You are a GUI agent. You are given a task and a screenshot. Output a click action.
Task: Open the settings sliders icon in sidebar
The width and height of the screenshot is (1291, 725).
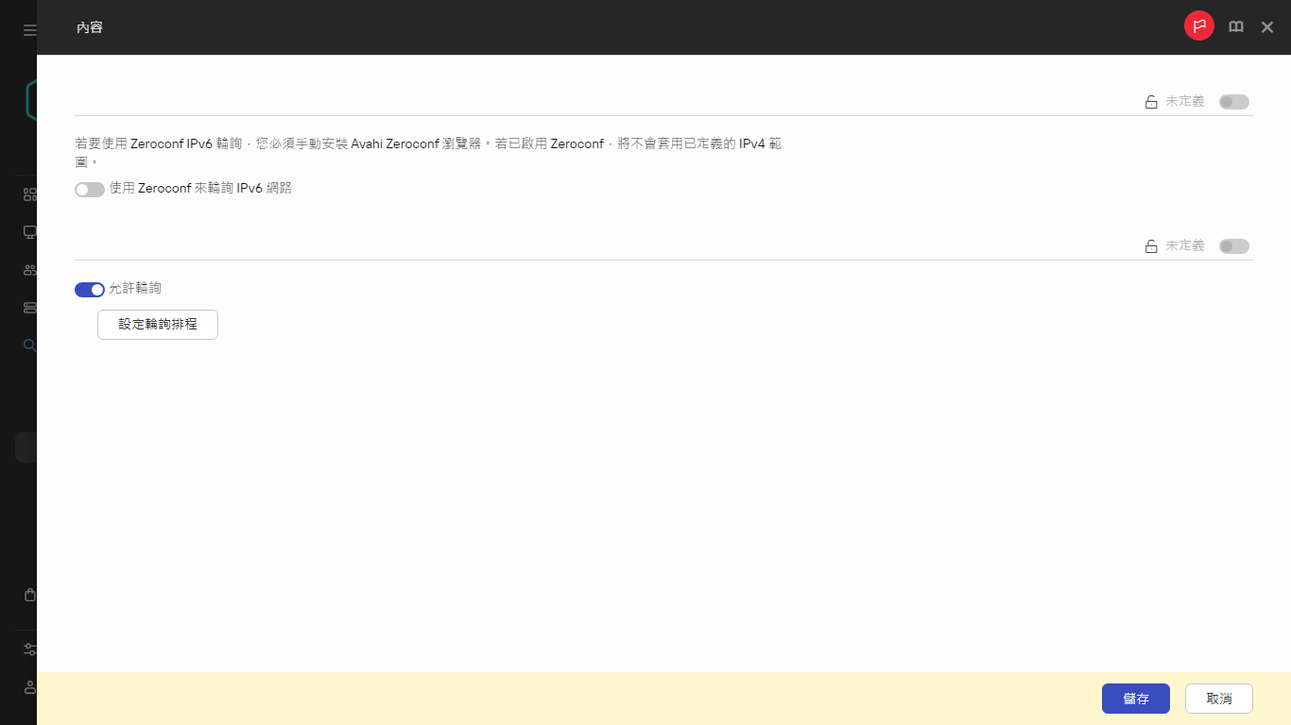29,649
